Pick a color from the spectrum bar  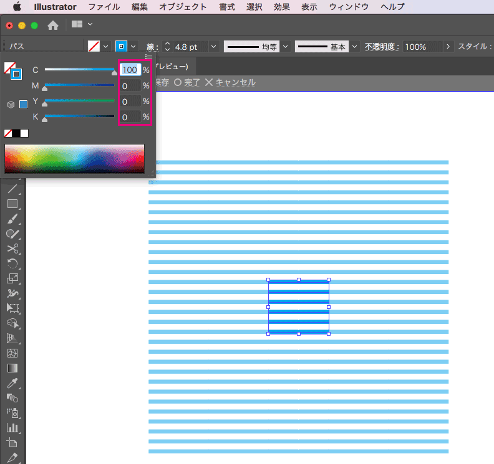tap(74, 159)
